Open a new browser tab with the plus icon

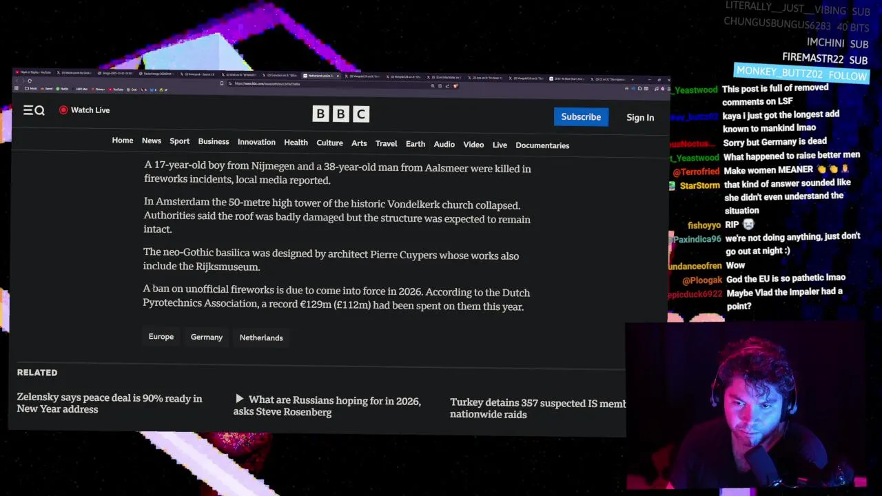click(x=633, y=80)
